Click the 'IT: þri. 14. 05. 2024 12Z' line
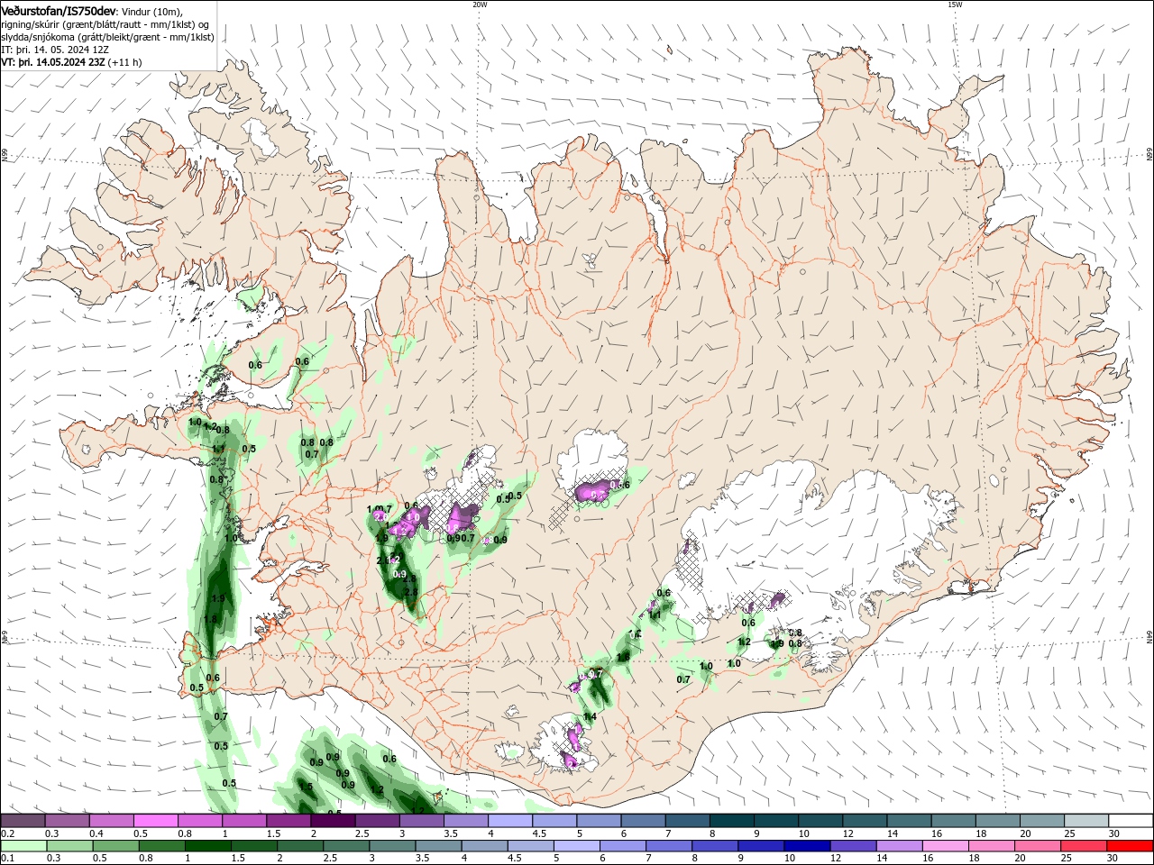The image size is (1154, 865). (x=55, y=50)
